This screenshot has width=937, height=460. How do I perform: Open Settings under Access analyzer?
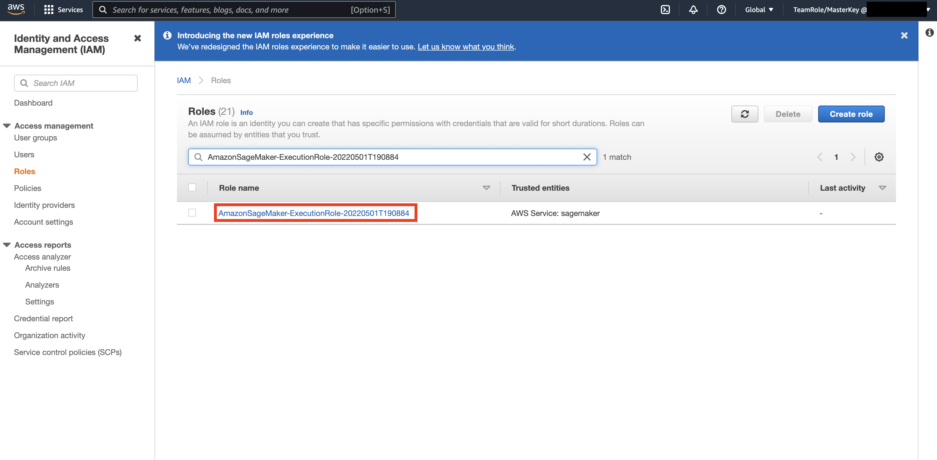(x=39, y=302)
